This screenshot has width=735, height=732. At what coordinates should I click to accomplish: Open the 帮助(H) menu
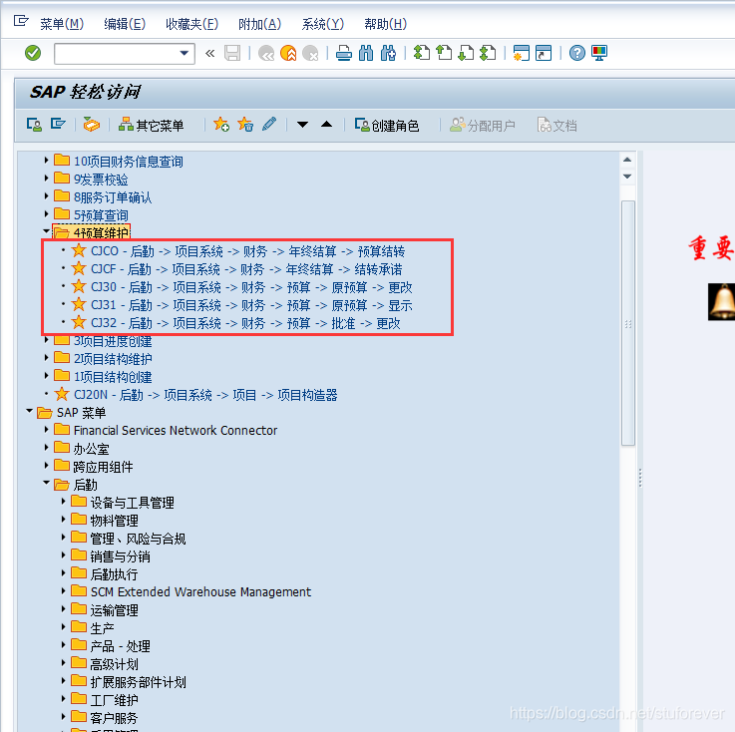point(385,24)
